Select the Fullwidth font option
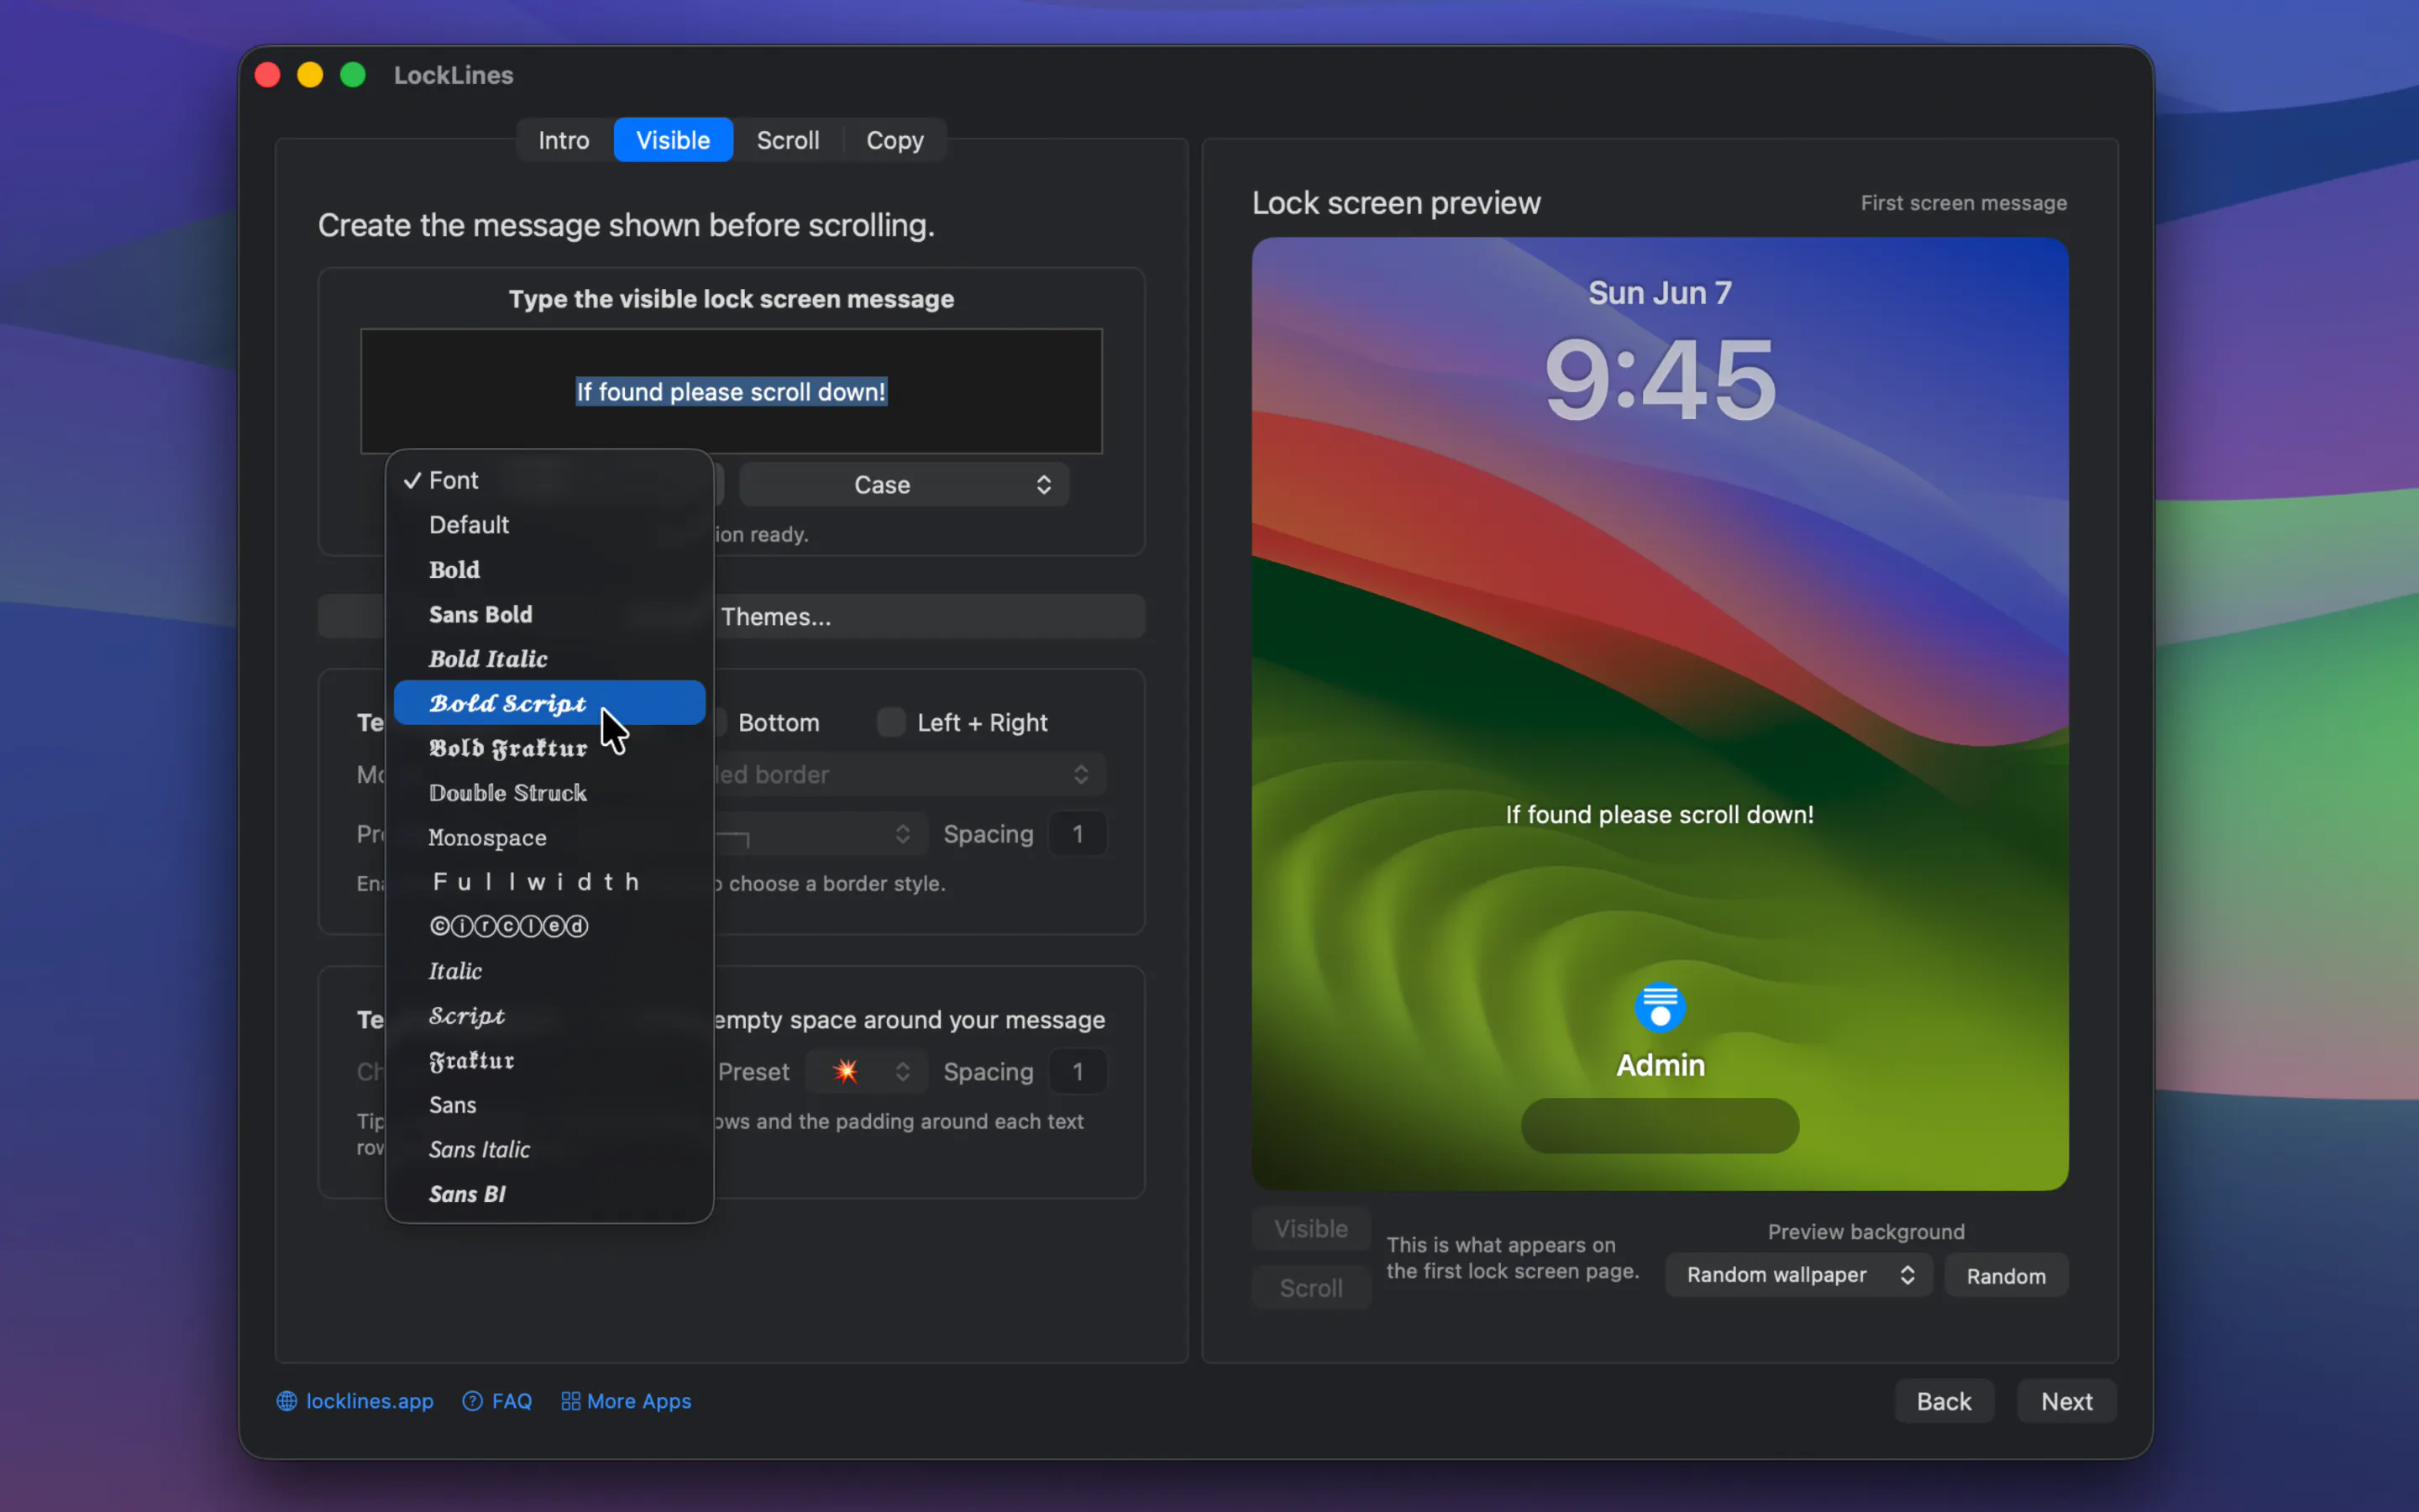 [x=548, y=881]
